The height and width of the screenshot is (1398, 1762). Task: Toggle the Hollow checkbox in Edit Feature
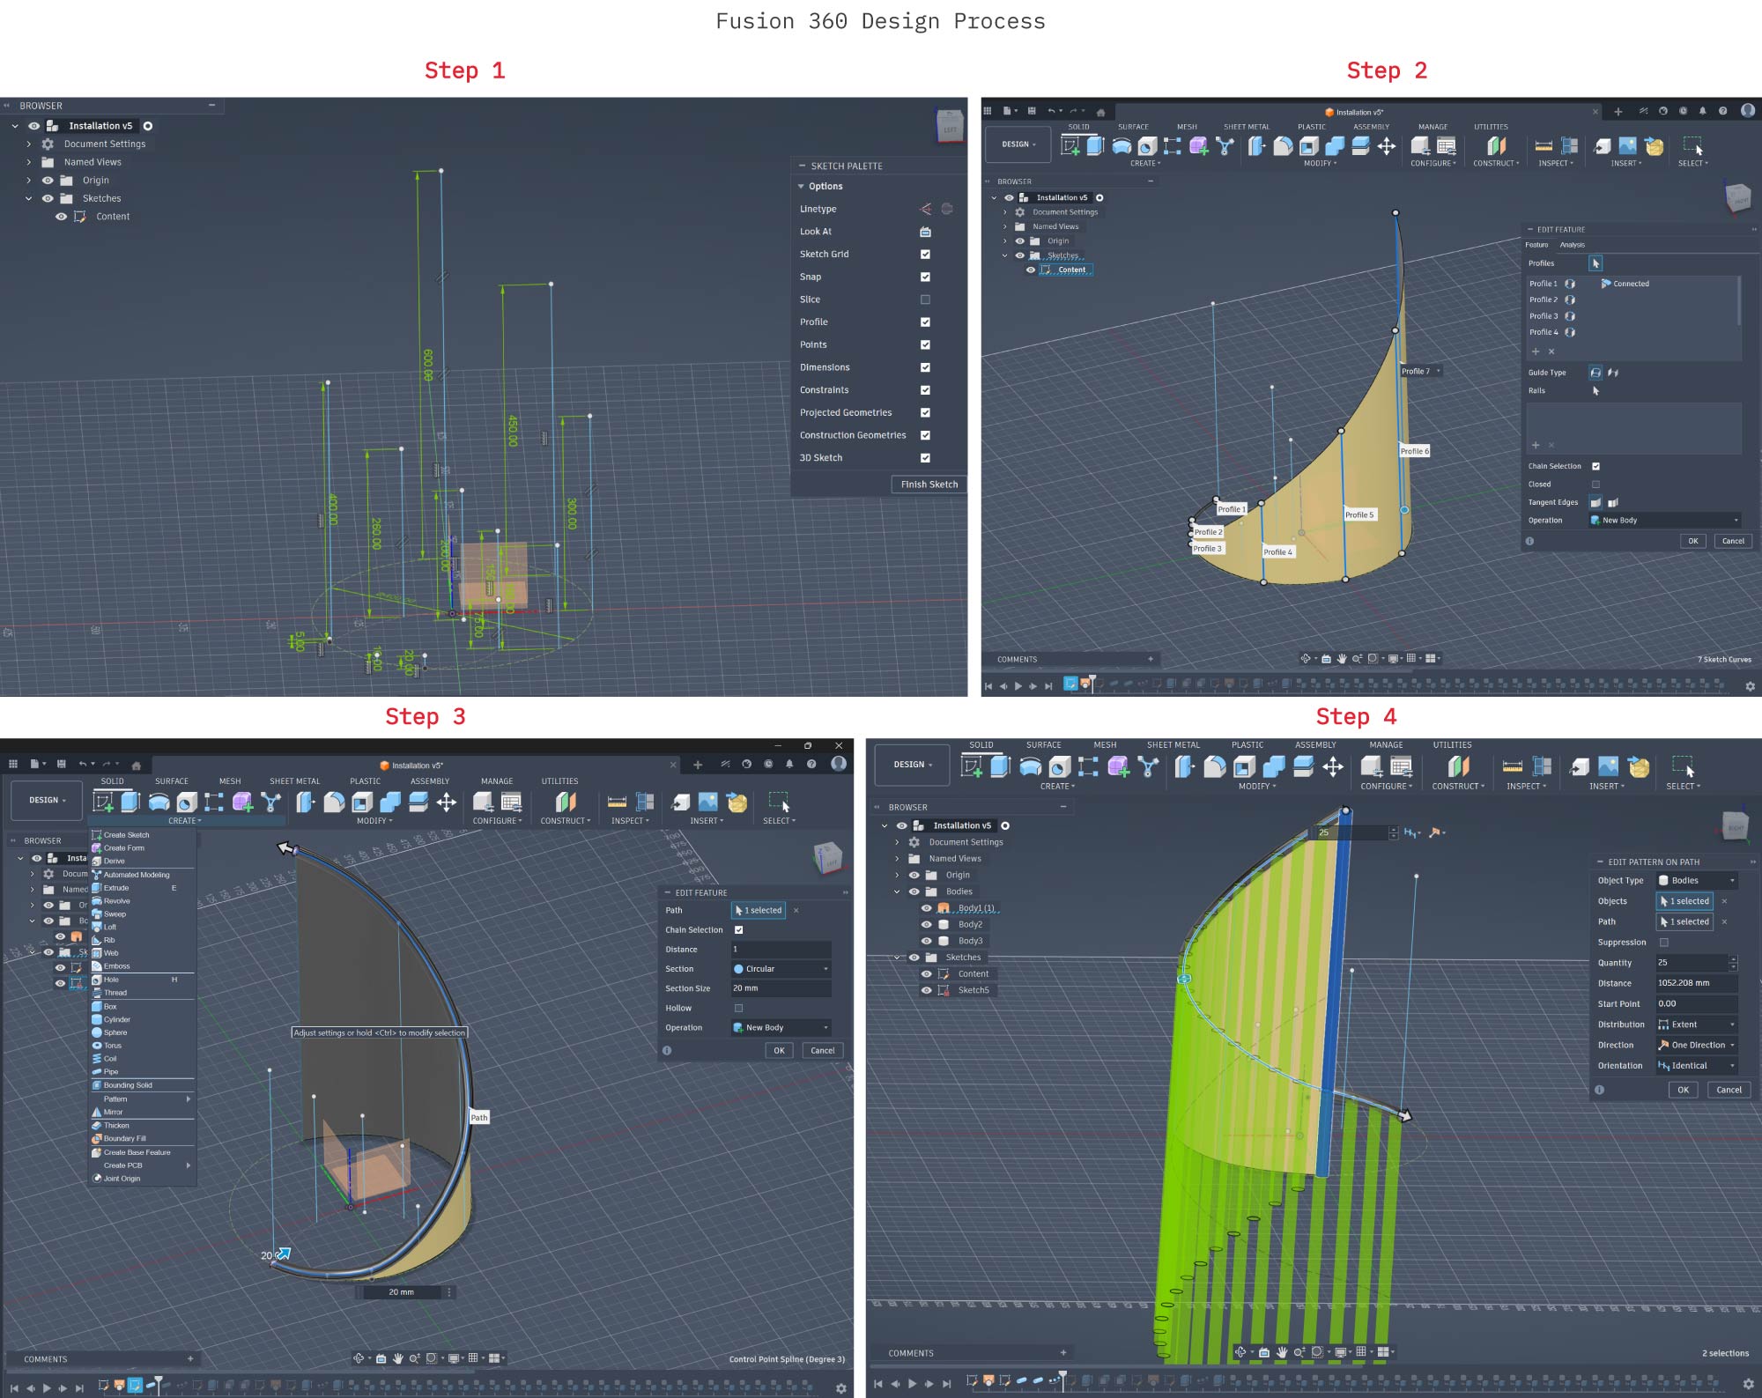pyautogui.click(x=738, y=1008)
